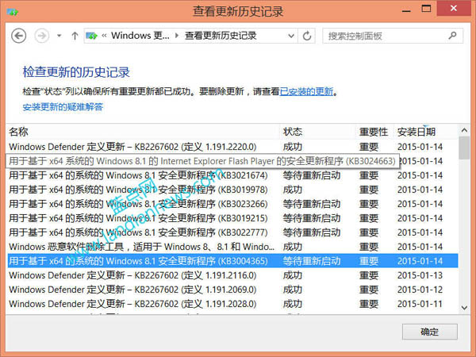Select the KB3022777 security update row

[232, 232]
